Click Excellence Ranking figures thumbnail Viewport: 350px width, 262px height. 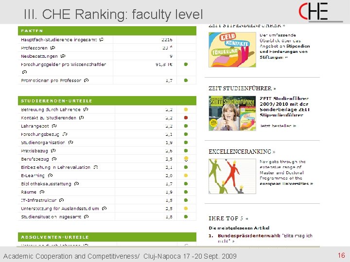232,176
